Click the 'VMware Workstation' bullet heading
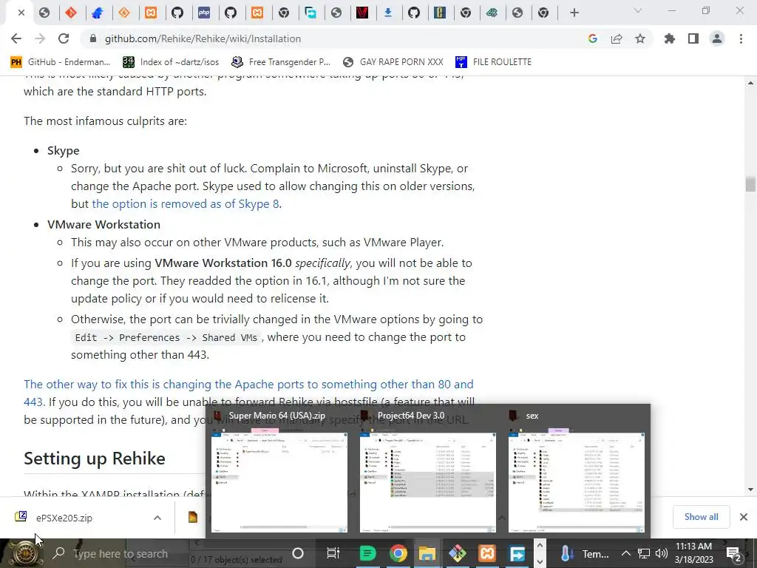This screenshot has width=757, height=568. point(103,225)
